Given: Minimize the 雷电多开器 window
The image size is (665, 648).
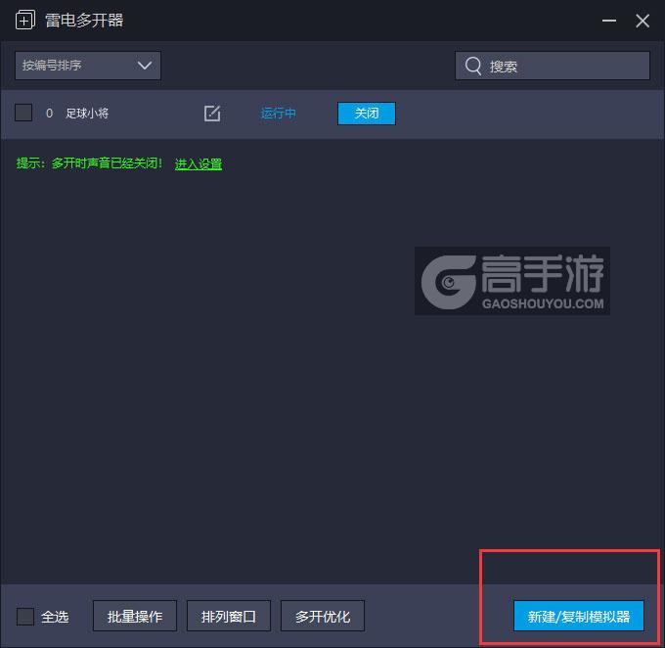Looking at the screenshot, I should tap(609, 21).
